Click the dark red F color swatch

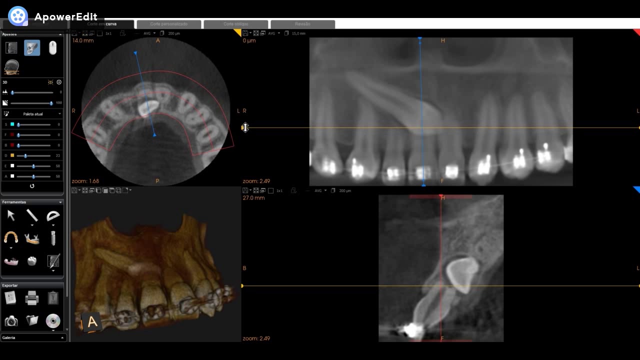(x=12, y=135)
